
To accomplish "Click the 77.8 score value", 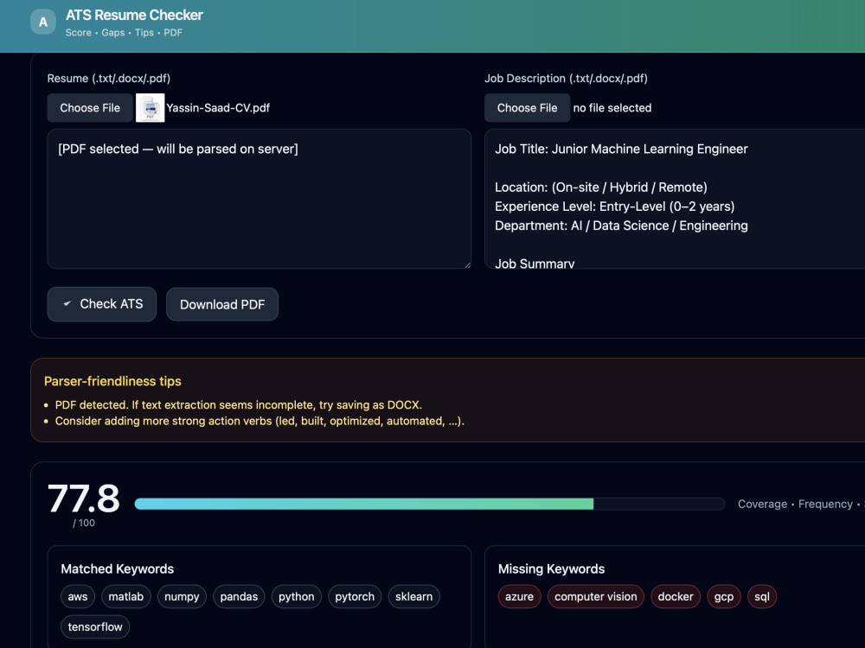I will pyautogui.click(x=83, y=499).
